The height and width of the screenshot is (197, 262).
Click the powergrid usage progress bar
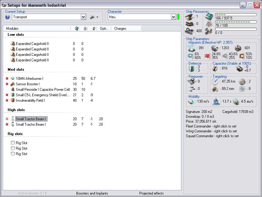[x=236, y=22]
